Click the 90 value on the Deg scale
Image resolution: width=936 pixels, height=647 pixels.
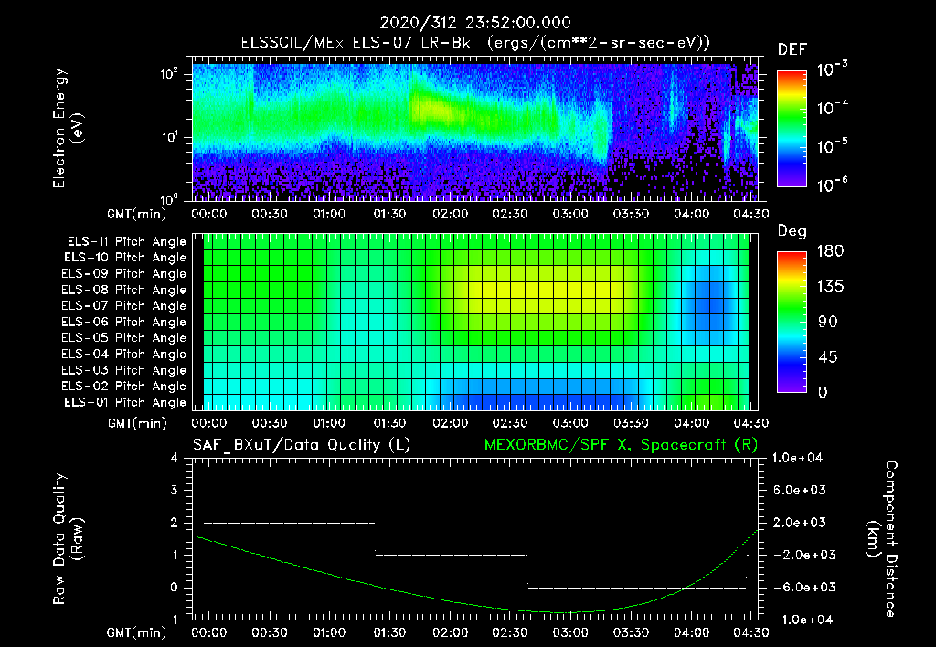point(828,323)
